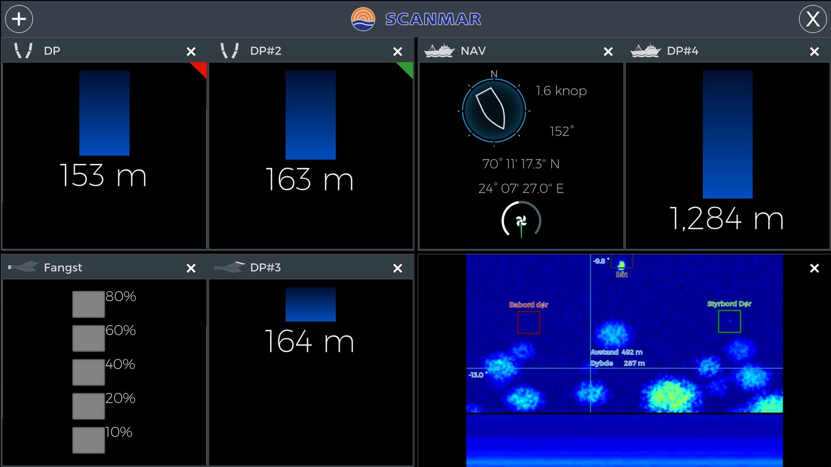
Task: Close the Fangst panel
Action: [x=191, y=268]
